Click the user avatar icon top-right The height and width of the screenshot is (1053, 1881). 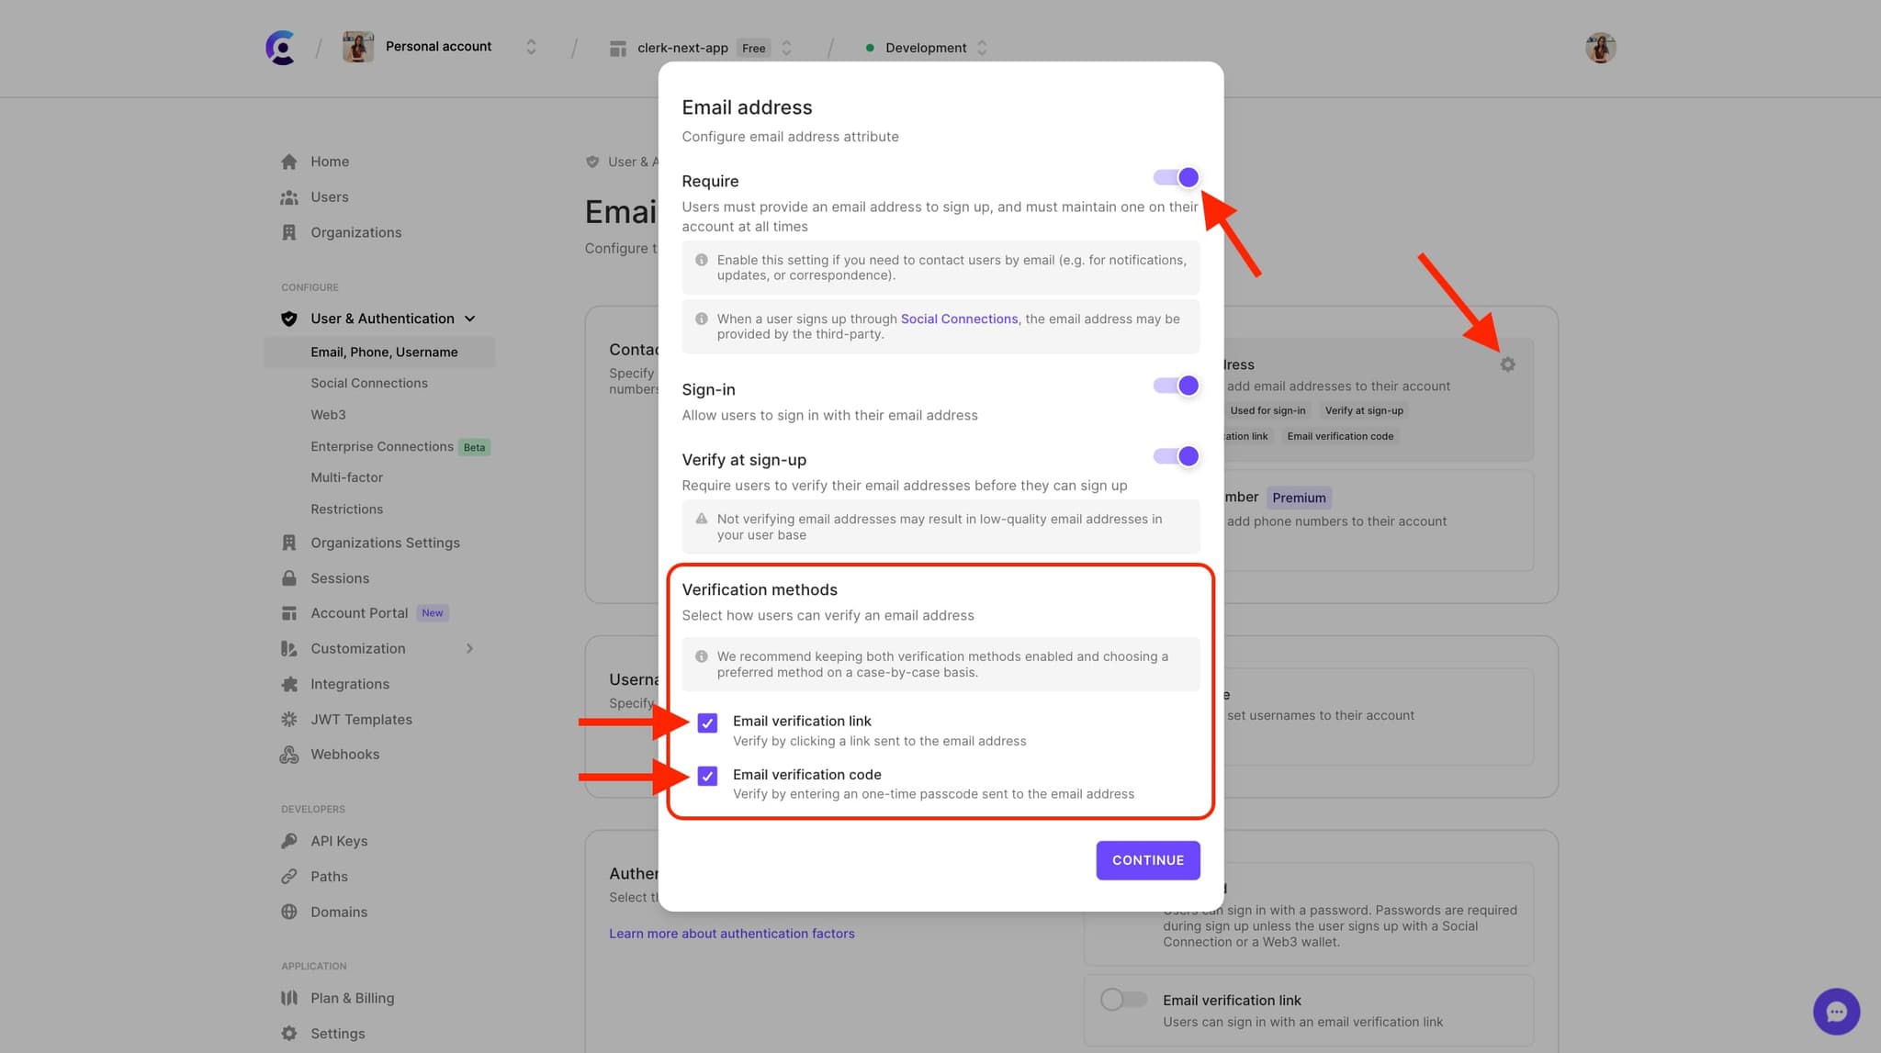coord(1599,48)
